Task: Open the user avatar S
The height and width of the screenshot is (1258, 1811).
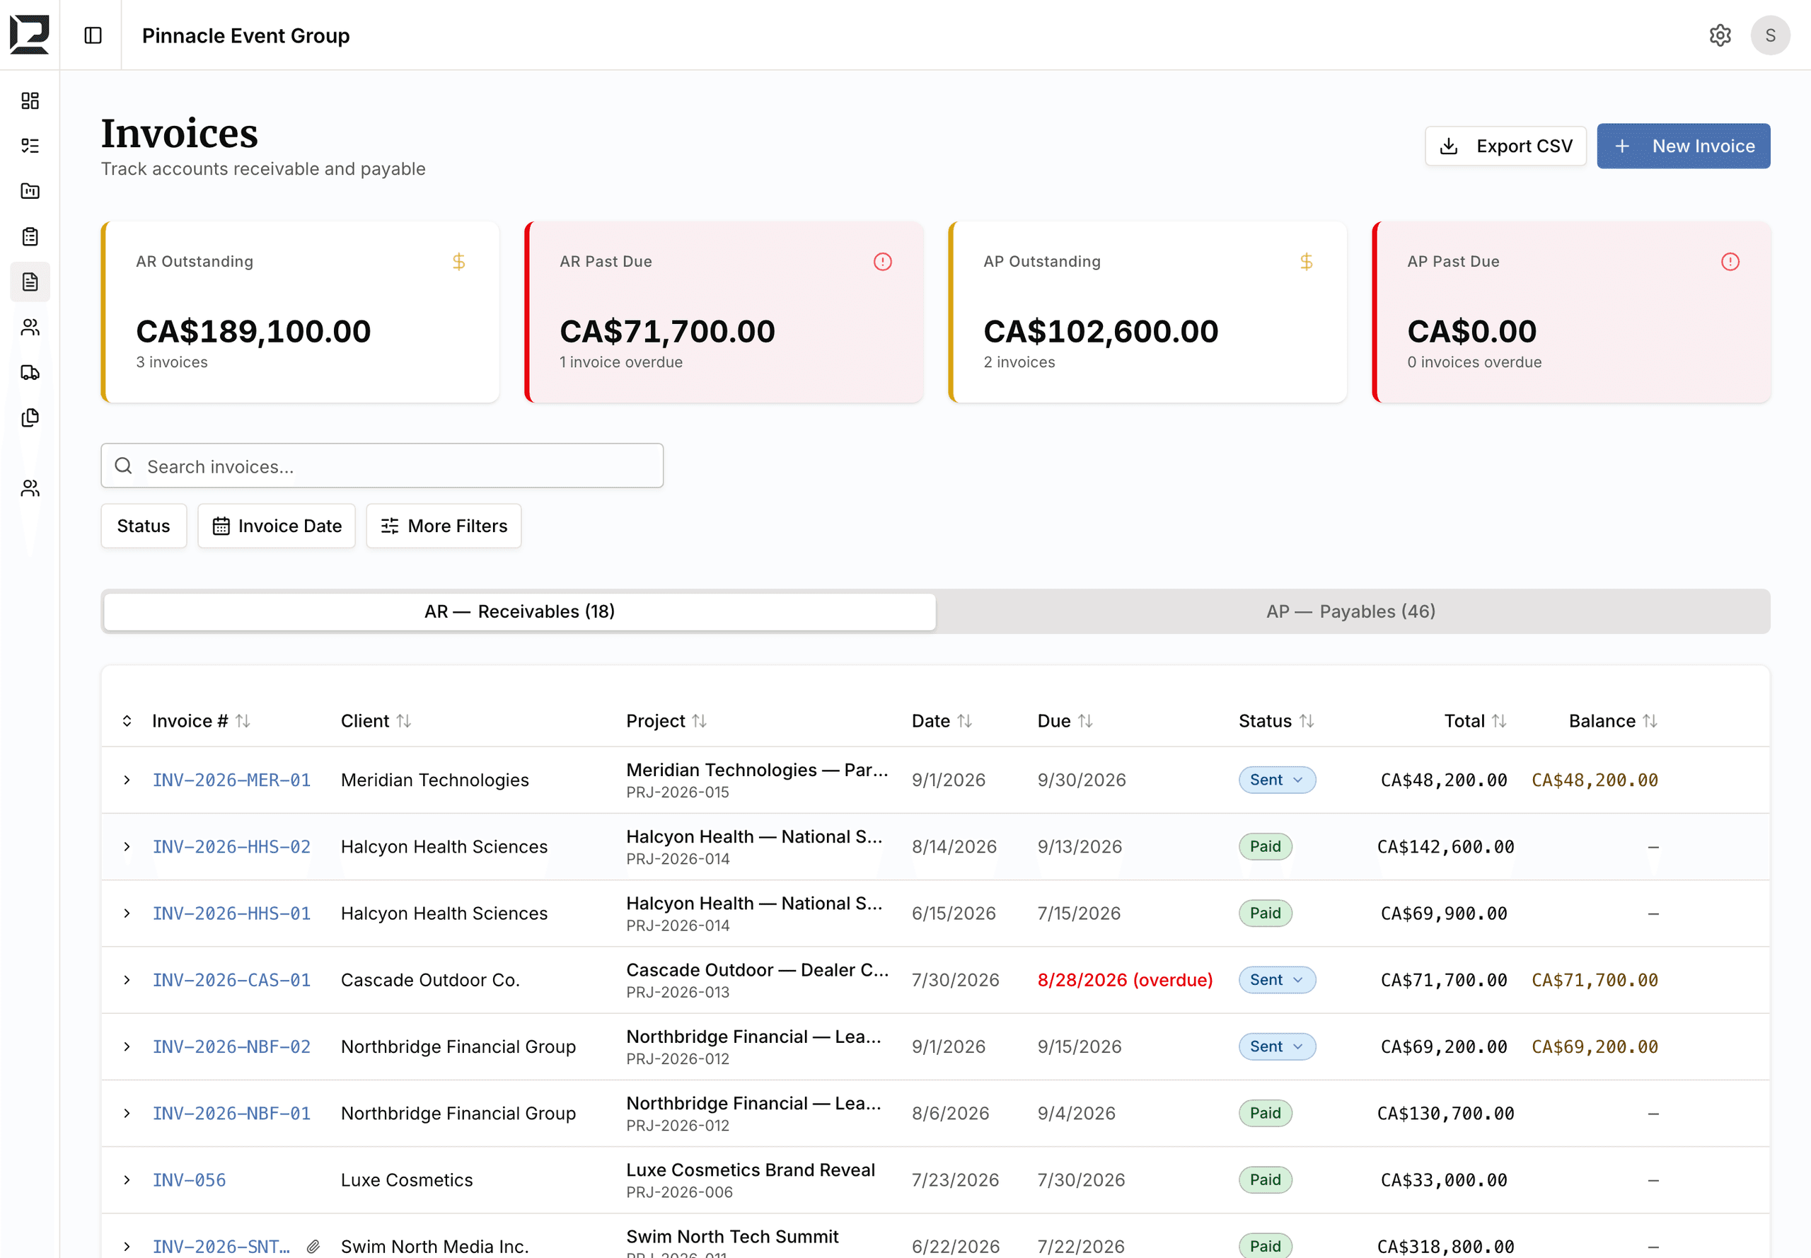Action: tap(1770, 35)
